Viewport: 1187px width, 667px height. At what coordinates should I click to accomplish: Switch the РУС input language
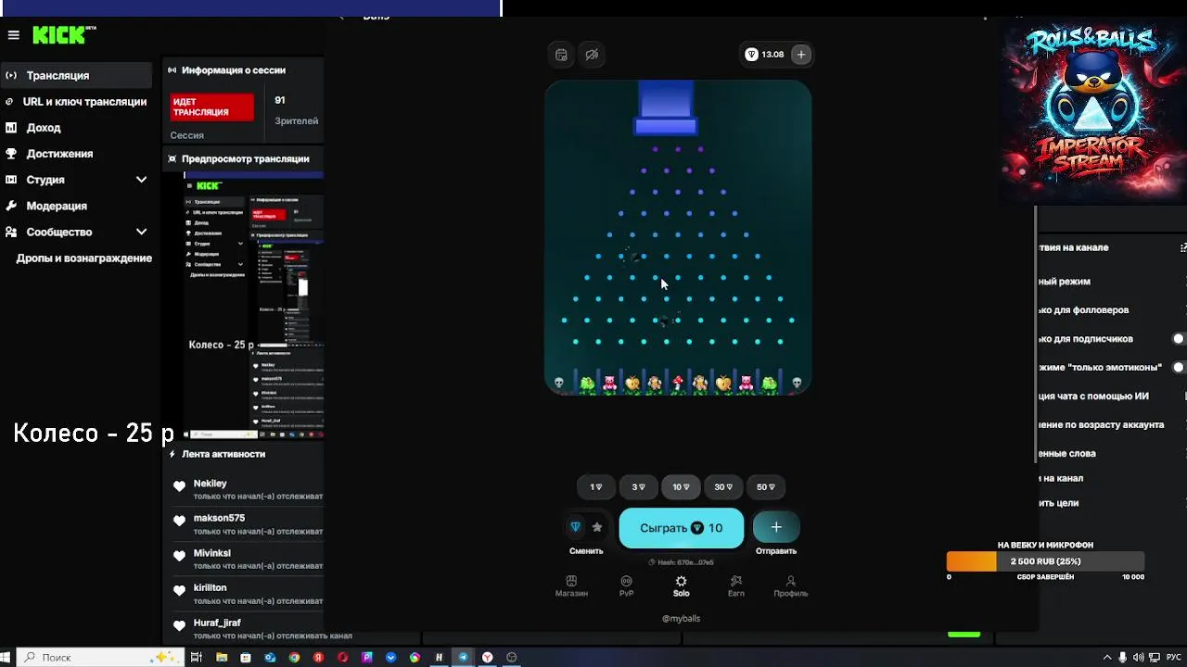pyautogui.click(x=1174, y=657)
